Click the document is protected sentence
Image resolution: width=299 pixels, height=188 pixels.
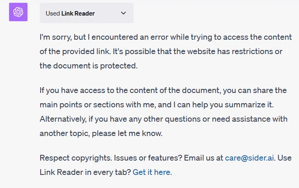pyautogui.click(x=89, y=66)
